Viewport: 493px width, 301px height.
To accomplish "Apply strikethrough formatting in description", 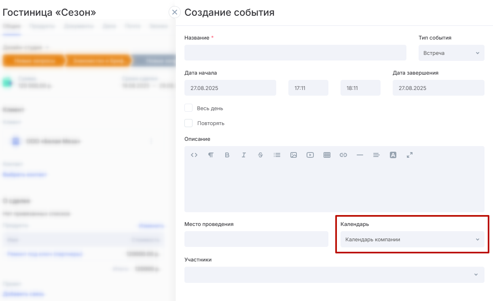I will tap(260, 155).
